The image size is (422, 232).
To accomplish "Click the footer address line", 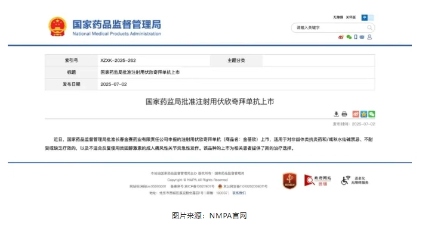I will click(x=189, y=193).
